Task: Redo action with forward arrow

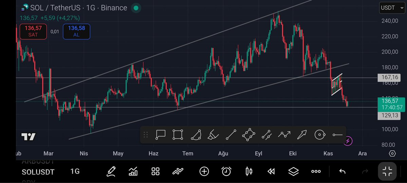Action: click(x=365, y=171)
